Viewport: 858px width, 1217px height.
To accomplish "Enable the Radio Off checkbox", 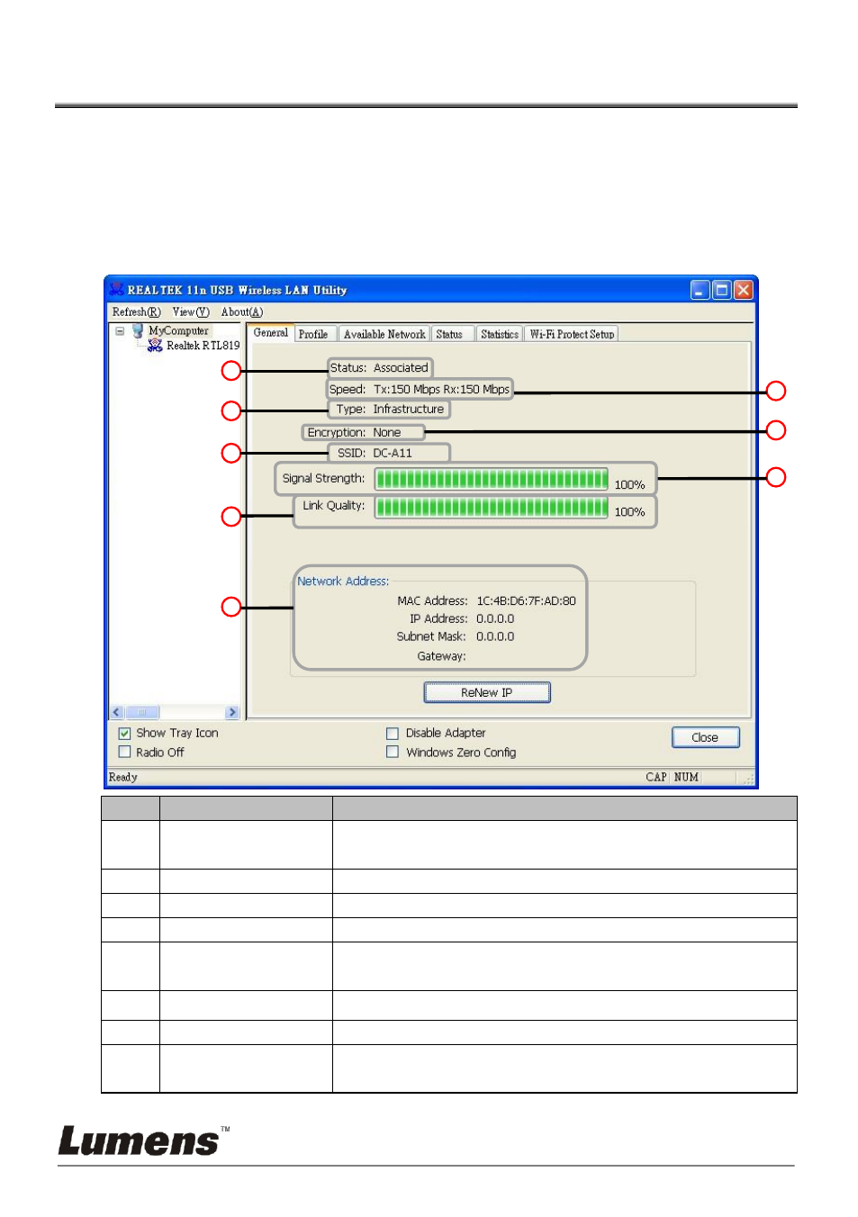I will tap(125, 753).
